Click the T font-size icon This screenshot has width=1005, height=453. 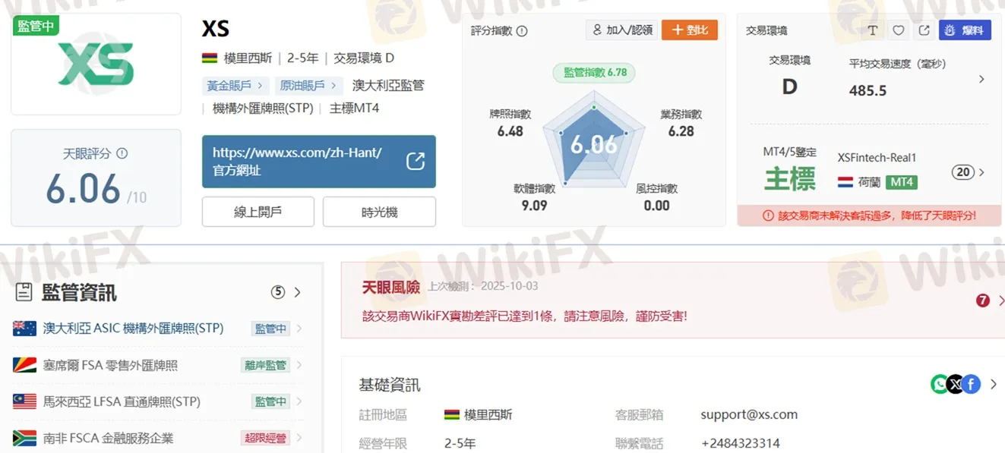[873, 30]
